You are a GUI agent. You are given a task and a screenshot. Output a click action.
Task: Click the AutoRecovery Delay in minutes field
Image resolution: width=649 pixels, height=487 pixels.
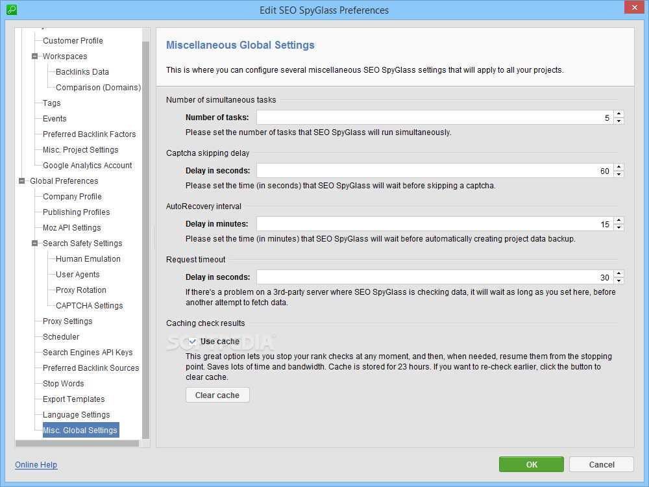pyautogui.click(x=435, y=224)
